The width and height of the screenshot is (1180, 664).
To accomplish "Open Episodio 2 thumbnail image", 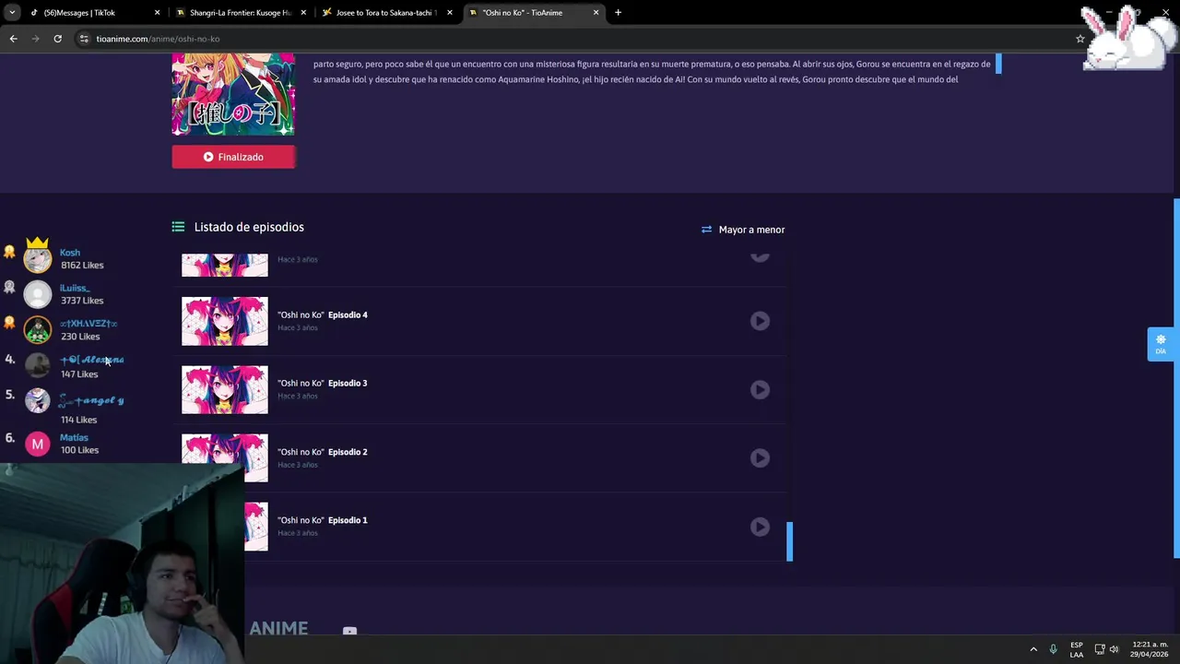I will (225, 457).
